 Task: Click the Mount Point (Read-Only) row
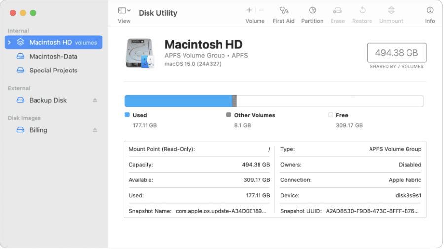[x=199, y=149]
